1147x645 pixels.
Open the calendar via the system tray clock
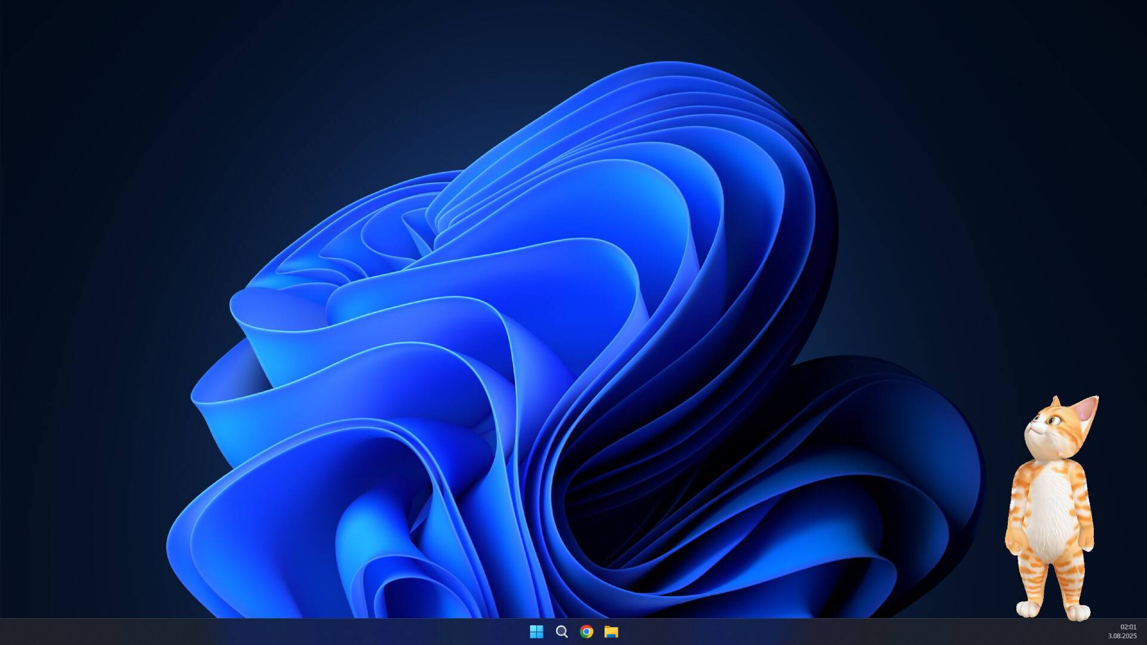1127,631
